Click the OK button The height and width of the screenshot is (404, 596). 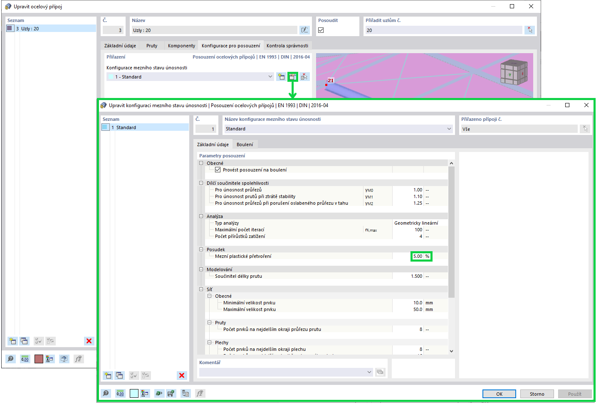click(x=499, y=394)
